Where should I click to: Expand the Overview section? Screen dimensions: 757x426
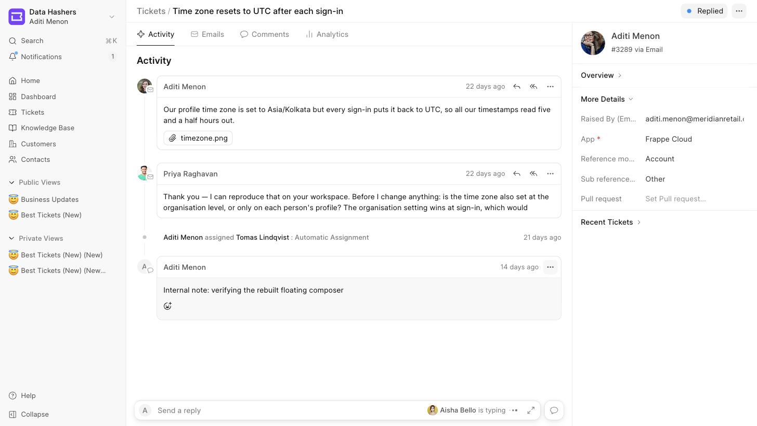pyautogui.click(x=602, y=75)
